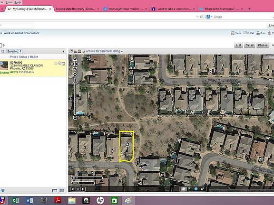Open the listing thumbnail photo
The width and height of the screenshot is (274, 205).
pos(4,65)
